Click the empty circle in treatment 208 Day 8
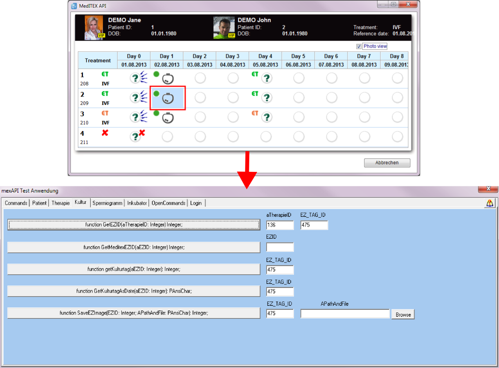Viewport: 499px width, 368px height. [x=397, y=79]
